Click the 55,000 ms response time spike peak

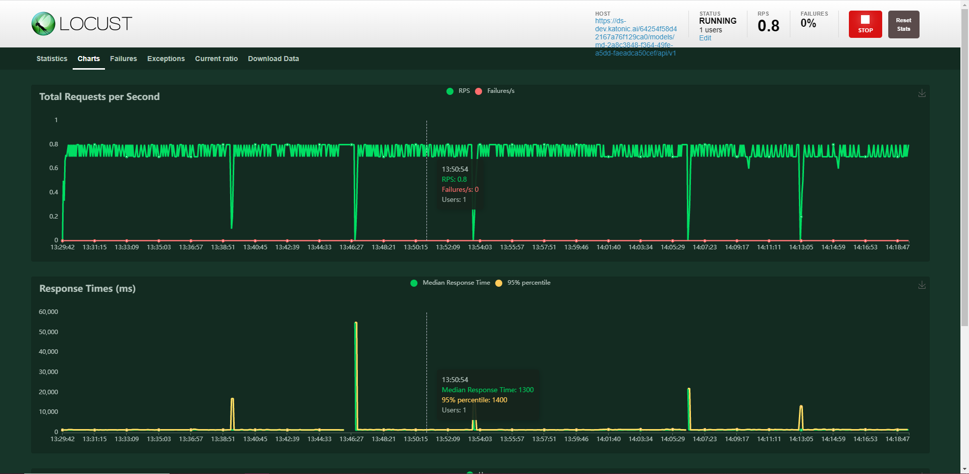coord(356,323)
